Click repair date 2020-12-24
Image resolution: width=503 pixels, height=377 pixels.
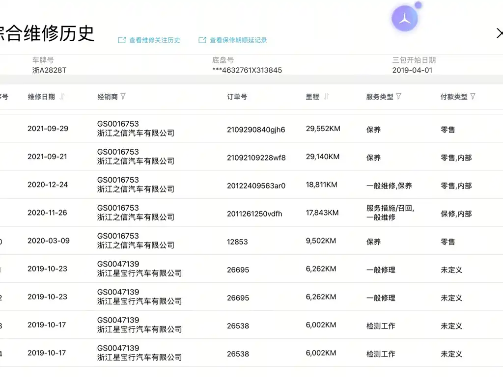tap(48, 185)
